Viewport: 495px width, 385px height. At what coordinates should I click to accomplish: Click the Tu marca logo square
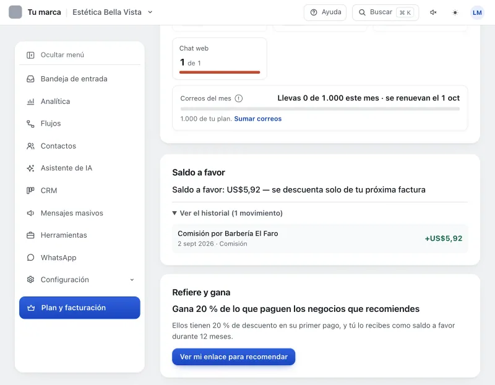click(15, 12)
